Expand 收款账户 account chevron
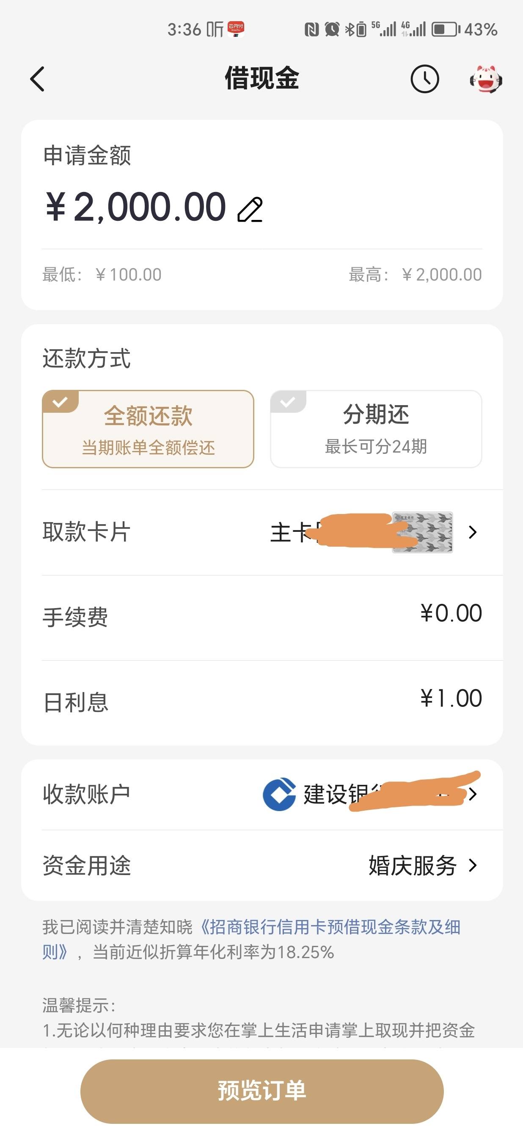This screenshot has width=523, height=1134. [x=473, y=794]
